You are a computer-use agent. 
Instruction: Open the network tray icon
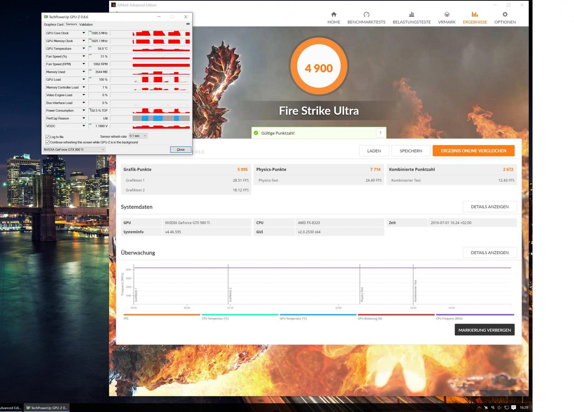pos(507,408)
